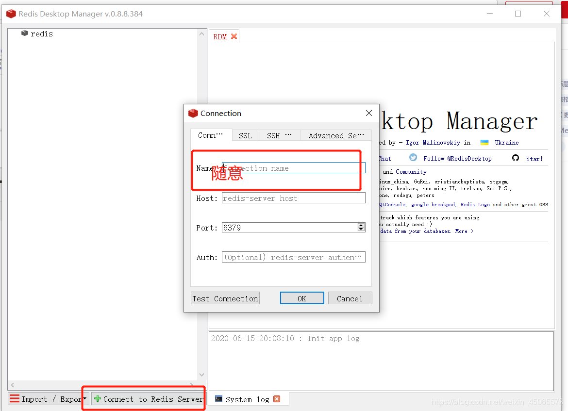Click the Star! link
The image size is (568, 411).
(535, 159)
